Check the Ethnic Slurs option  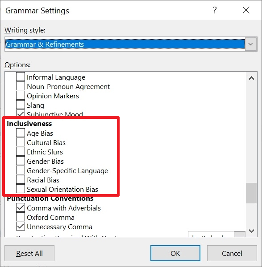(21, 152)
